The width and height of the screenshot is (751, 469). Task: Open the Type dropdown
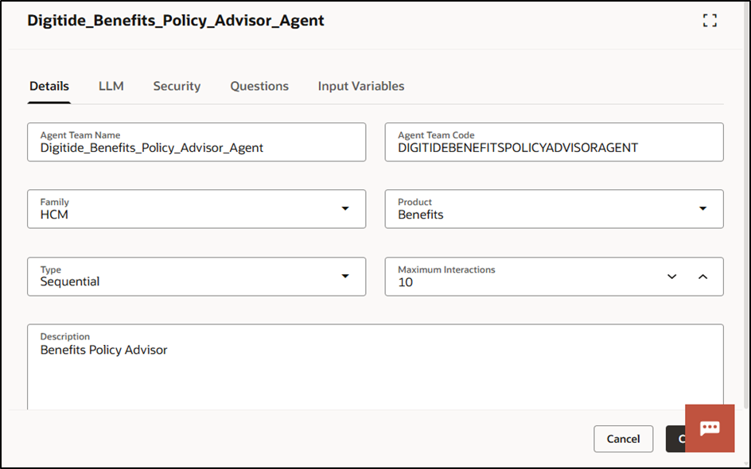pyautogui.click(x=197, y=277)
